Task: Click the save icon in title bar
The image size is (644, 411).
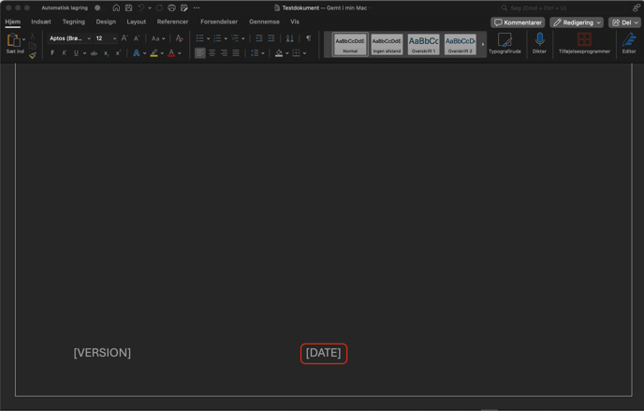Action: [x=129, y=7]
